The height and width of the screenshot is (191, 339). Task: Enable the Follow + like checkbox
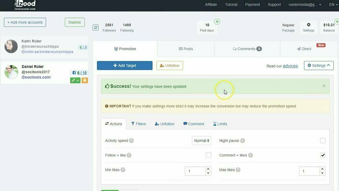tap(209, 155)
